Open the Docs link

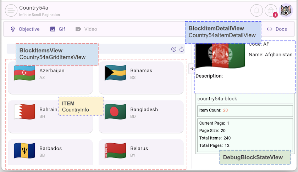point(277,29)
